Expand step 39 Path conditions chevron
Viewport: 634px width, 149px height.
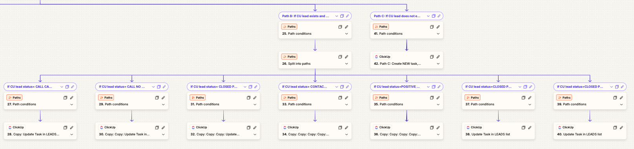[x=621, y=105]
